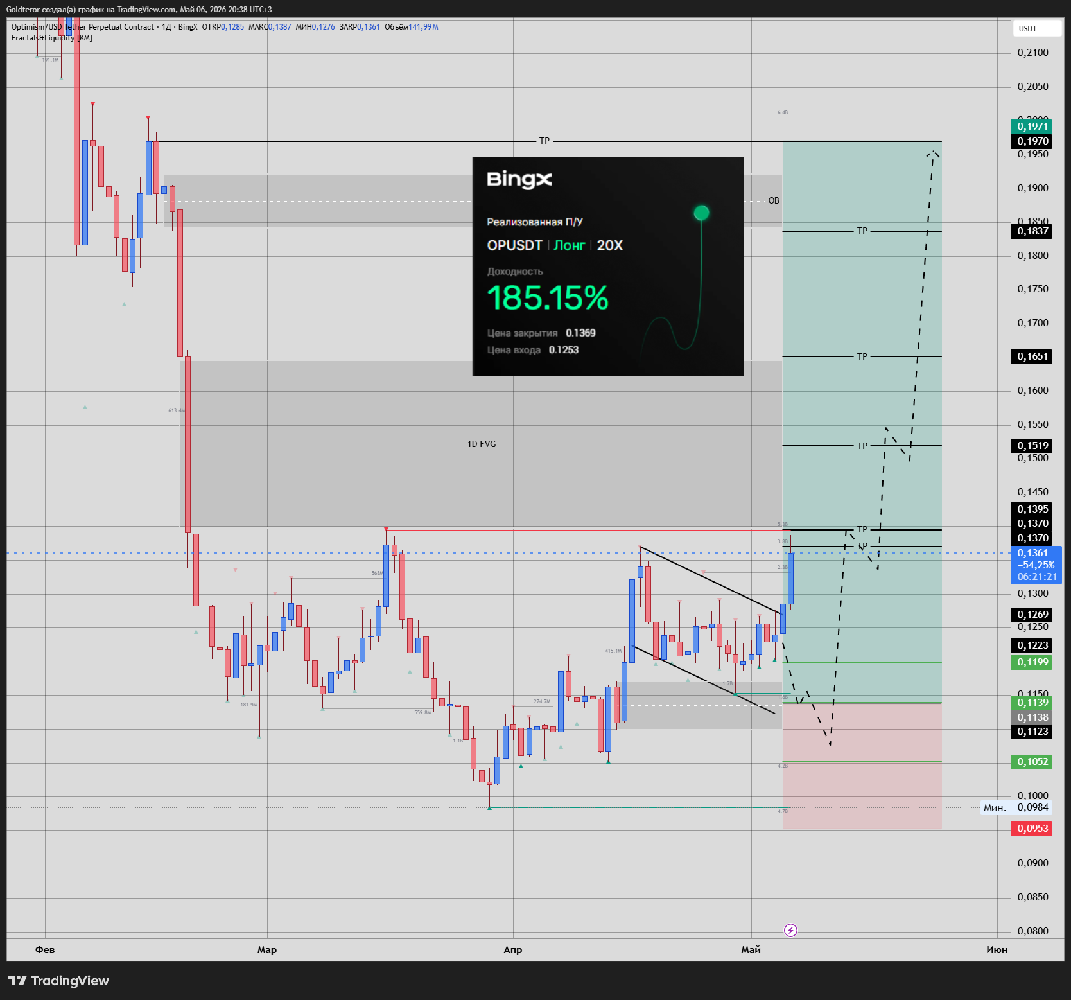Click the Цена закрытия 0.1369 value

[x=580, y=333]
